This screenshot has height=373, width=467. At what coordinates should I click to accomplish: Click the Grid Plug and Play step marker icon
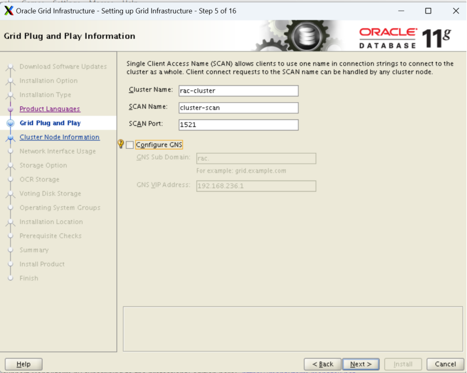click(x=10, y=123)
